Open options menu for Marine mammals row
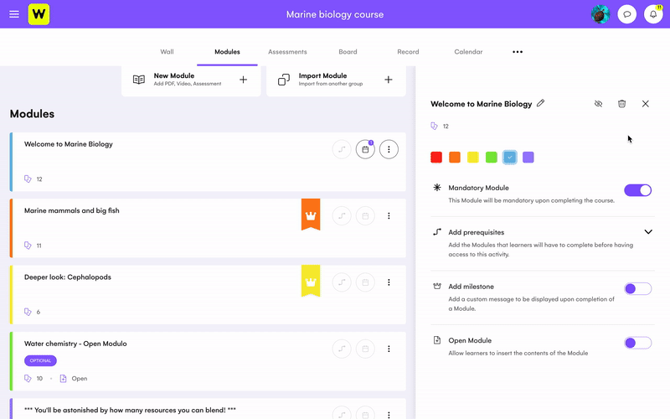 tap(389, 216)
